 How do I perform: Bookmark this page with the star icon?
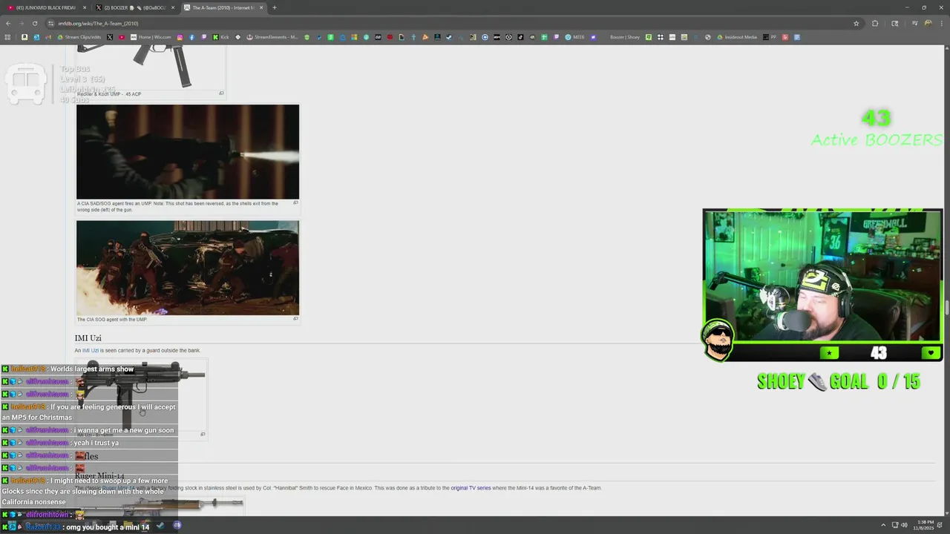coord(856,23)
